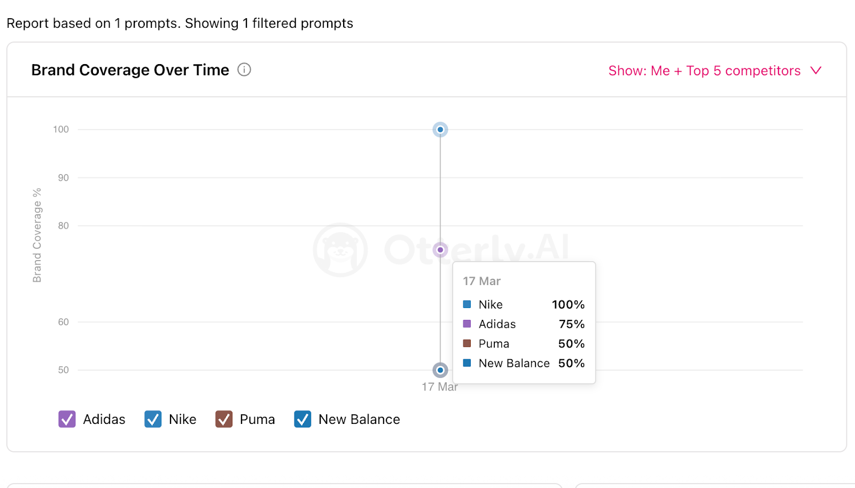Click the info icon beside Brand Coverage Over Time

[244, 70]
